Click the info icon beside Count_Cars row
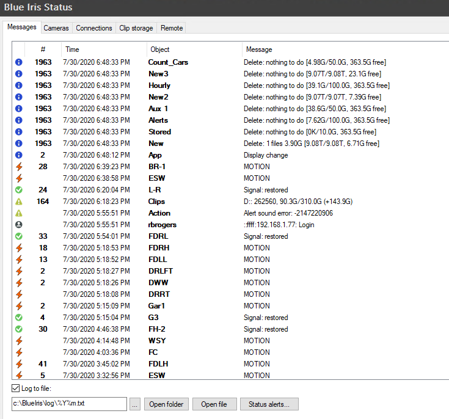The height and width of the screenshot is (419, 449). point(18,62)
